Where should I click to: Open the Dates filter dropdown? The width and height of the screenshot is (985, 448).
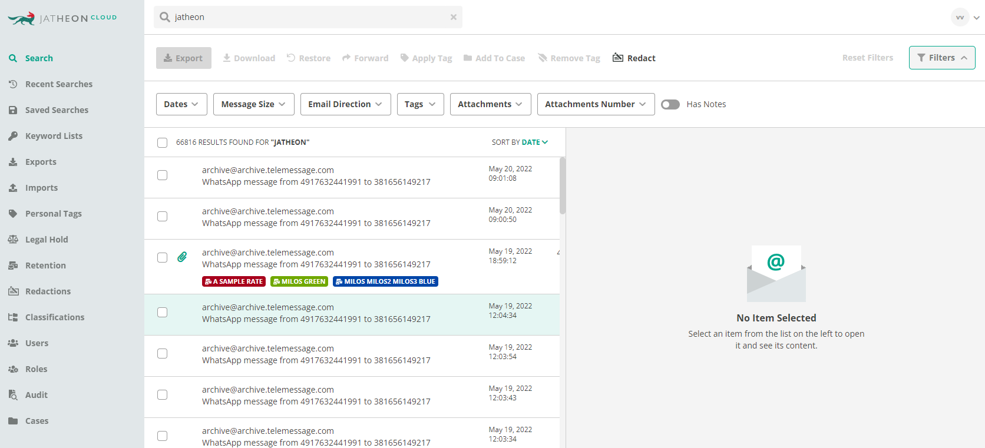pos(181,104)
